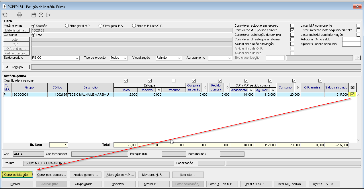Enable Listar M.P componente checkbox
Image resolution: width=364 pixels, height=189 pixels.
358,25
